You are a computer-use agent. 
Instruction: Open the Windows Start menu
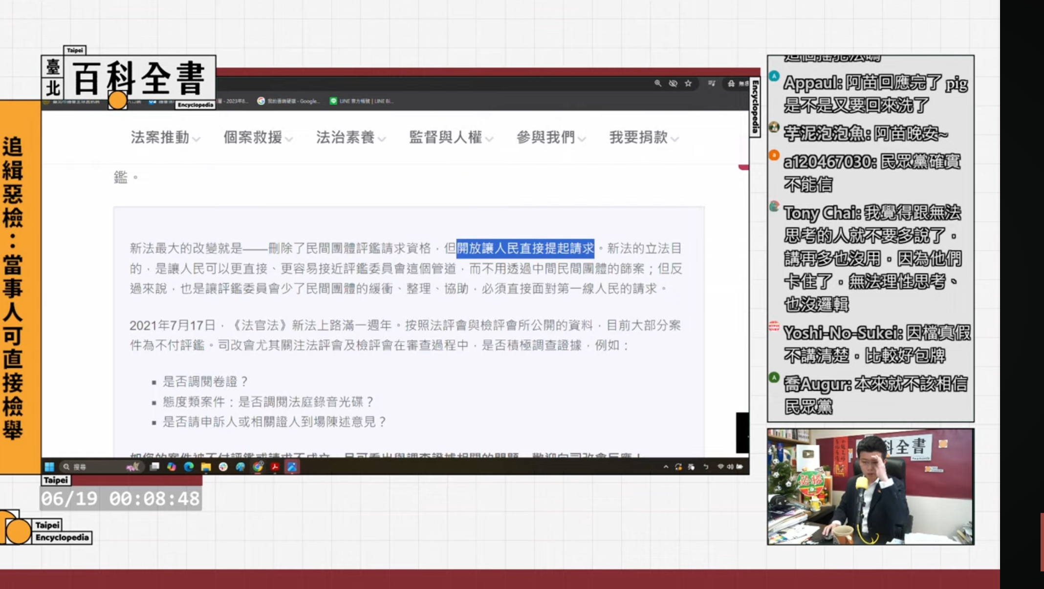[x=49, y=467]
